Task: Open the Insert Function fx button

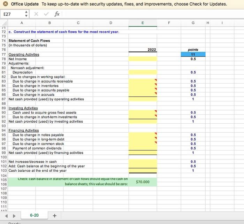Action: (57, 14)
